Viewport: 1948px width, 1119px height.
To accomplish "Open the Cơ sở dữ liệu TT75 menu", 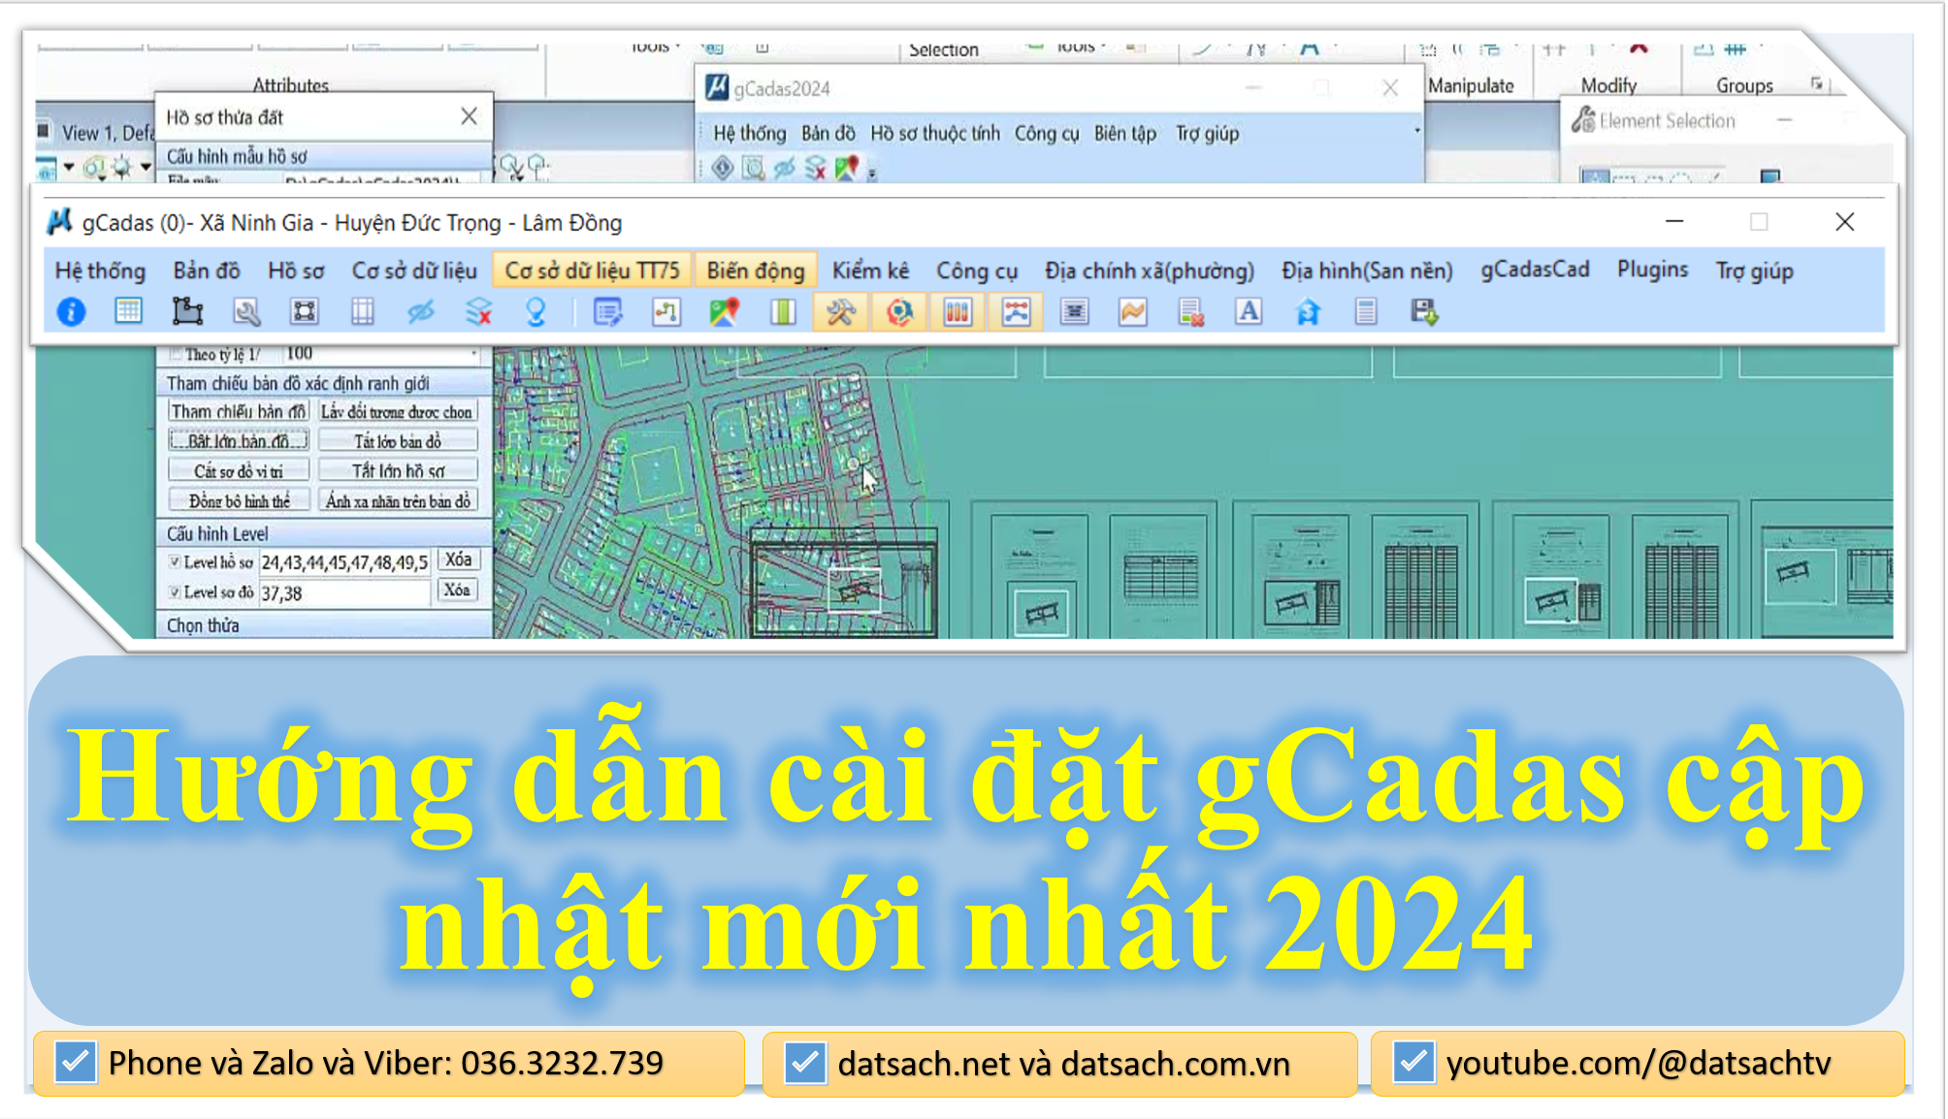I will [592, 271].
